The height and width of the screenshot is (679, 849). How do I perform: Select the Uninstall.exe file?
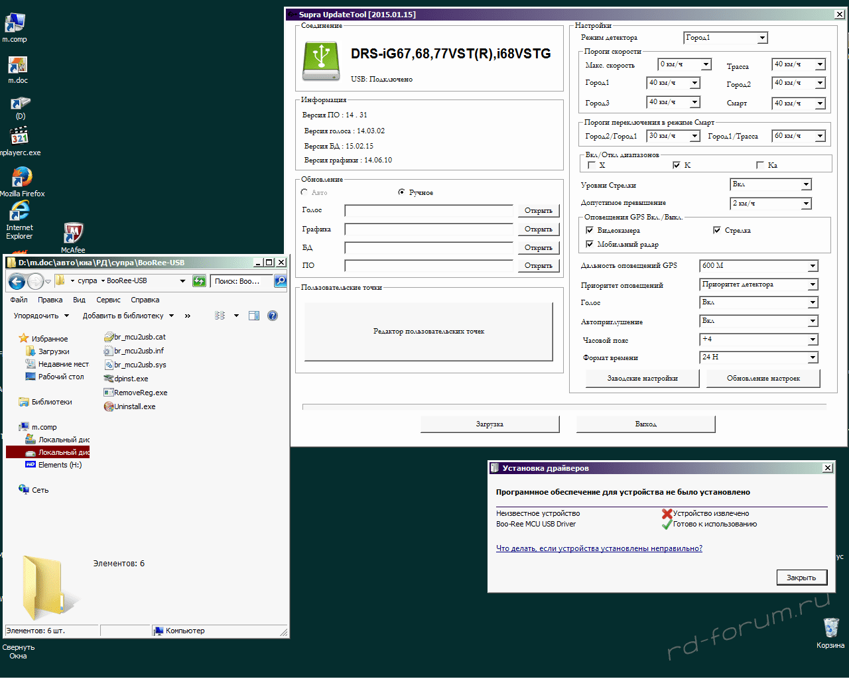coord(130,406)
